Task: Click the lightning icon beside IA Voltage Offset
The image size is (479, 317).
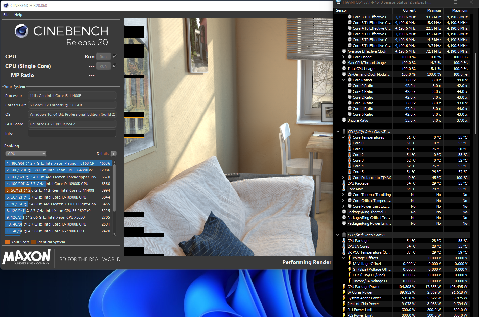Action: pos(350,264)
